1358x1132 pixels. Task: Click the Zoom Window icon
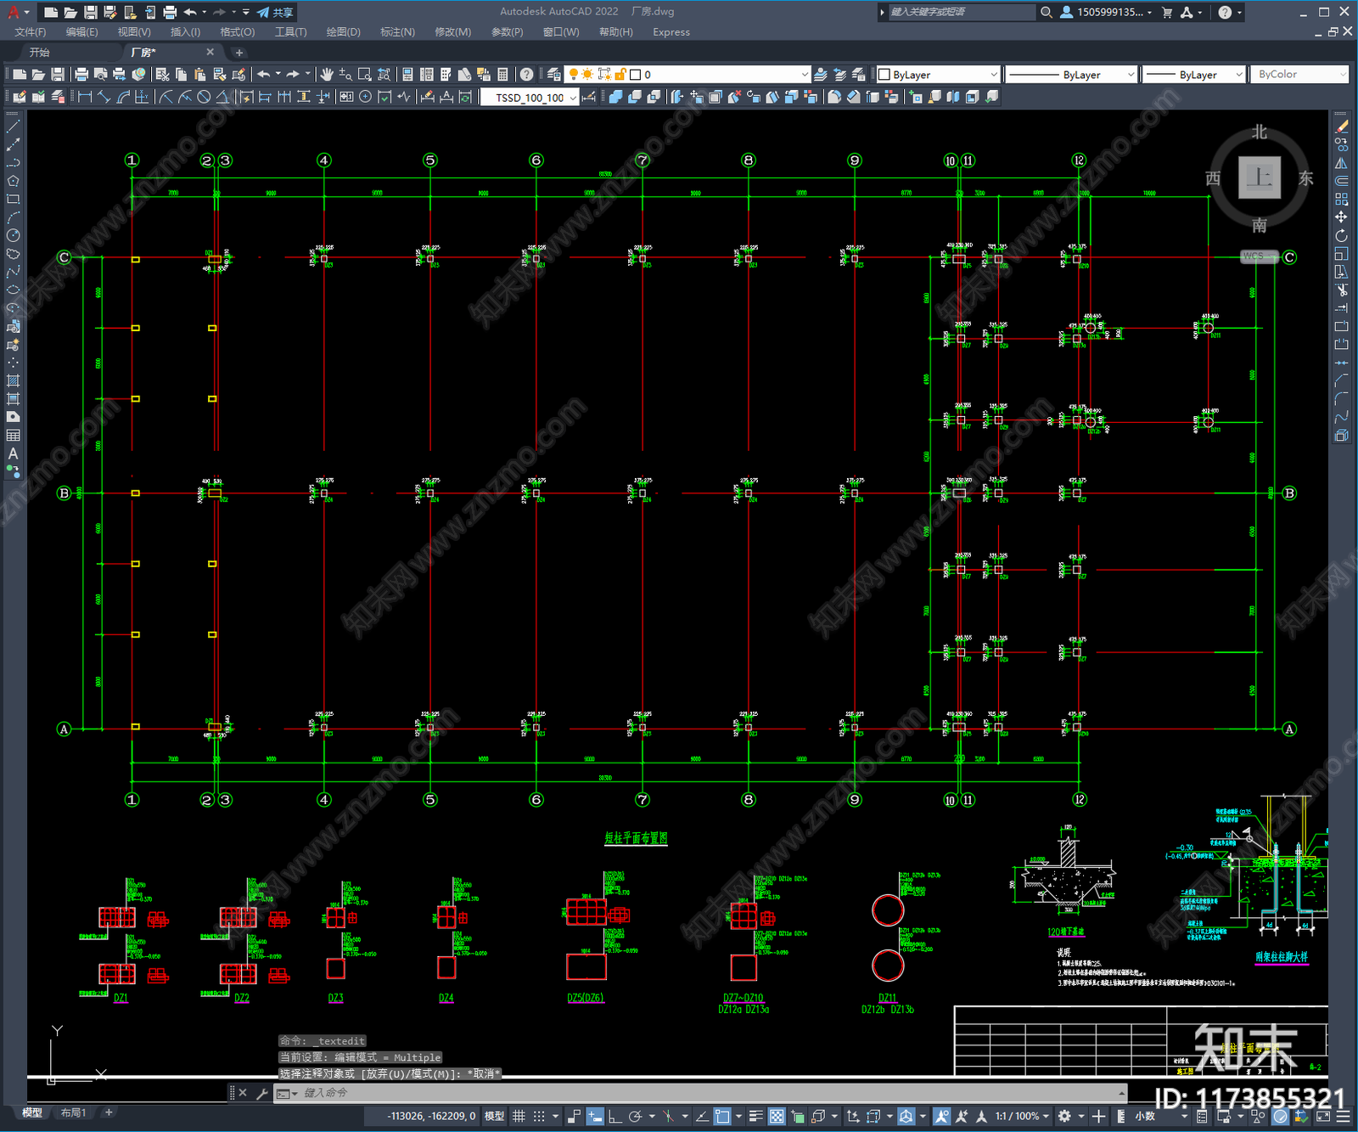pos(365,75)
